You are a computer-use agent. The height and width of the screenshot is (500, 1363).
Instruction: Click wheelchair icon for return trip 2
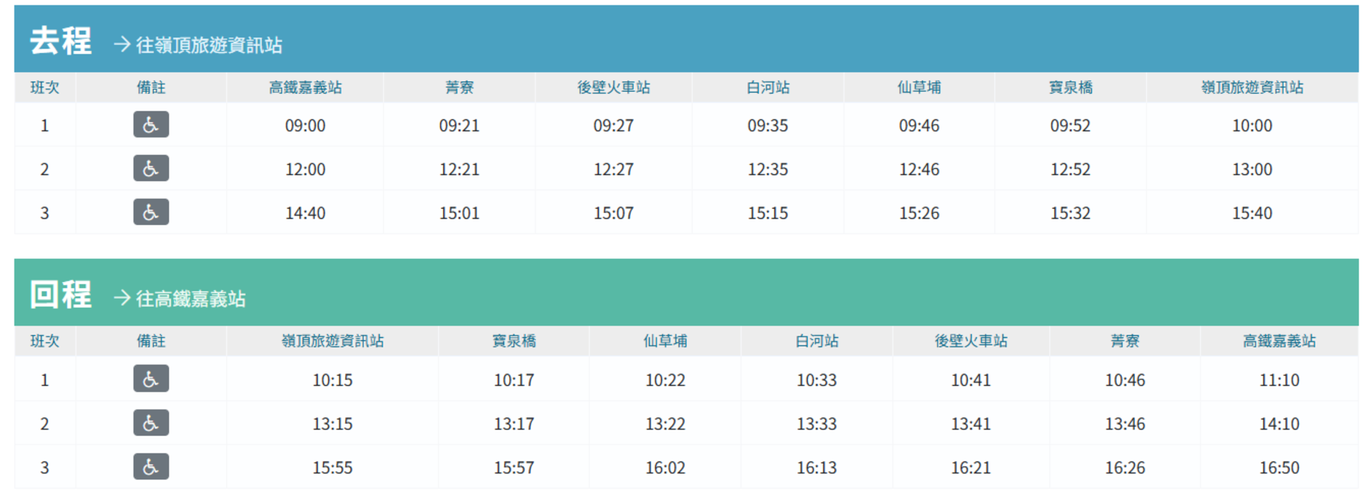(151, 423)
